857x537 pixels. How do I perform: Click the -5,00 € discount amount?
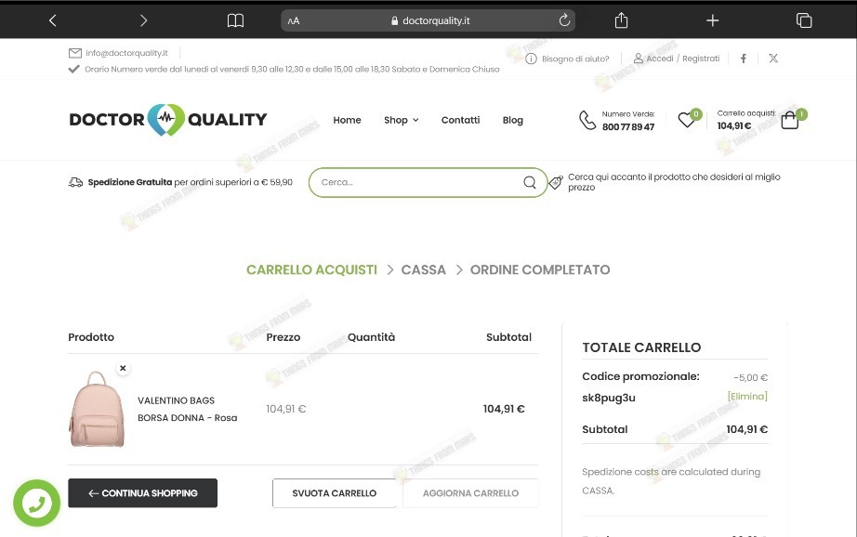pos(750,377)
